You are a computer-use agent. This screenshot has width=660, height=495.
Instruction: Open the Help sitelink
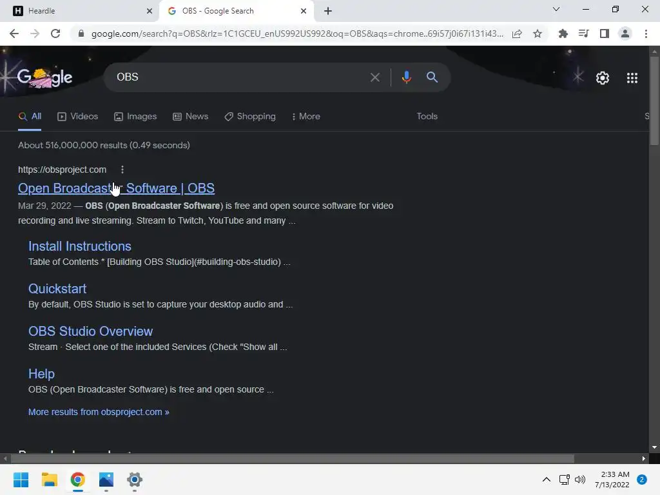click(x=41, y=374)
